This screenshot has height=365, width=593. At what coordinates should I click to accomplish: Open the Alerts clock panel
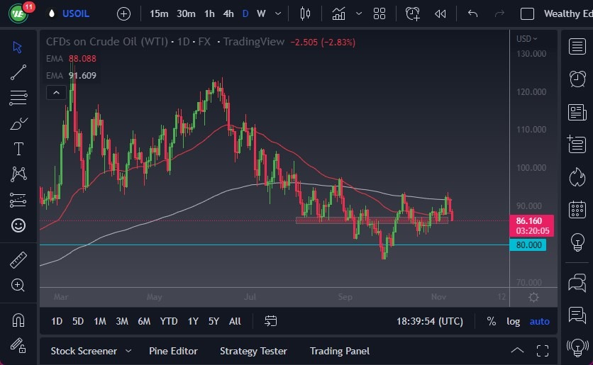point(577,79)
